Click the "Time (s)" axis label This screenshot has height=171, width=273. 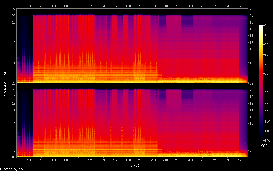132,166
